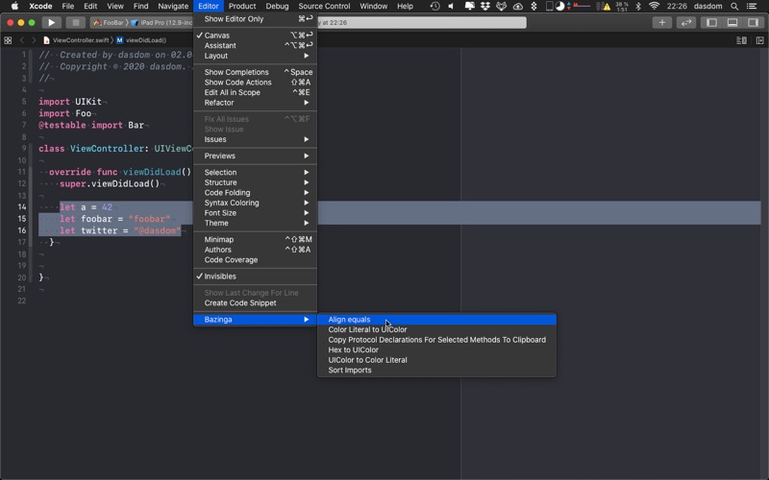Open Spotlight search in menu bar
769x480 pixels.
(734, 6)
